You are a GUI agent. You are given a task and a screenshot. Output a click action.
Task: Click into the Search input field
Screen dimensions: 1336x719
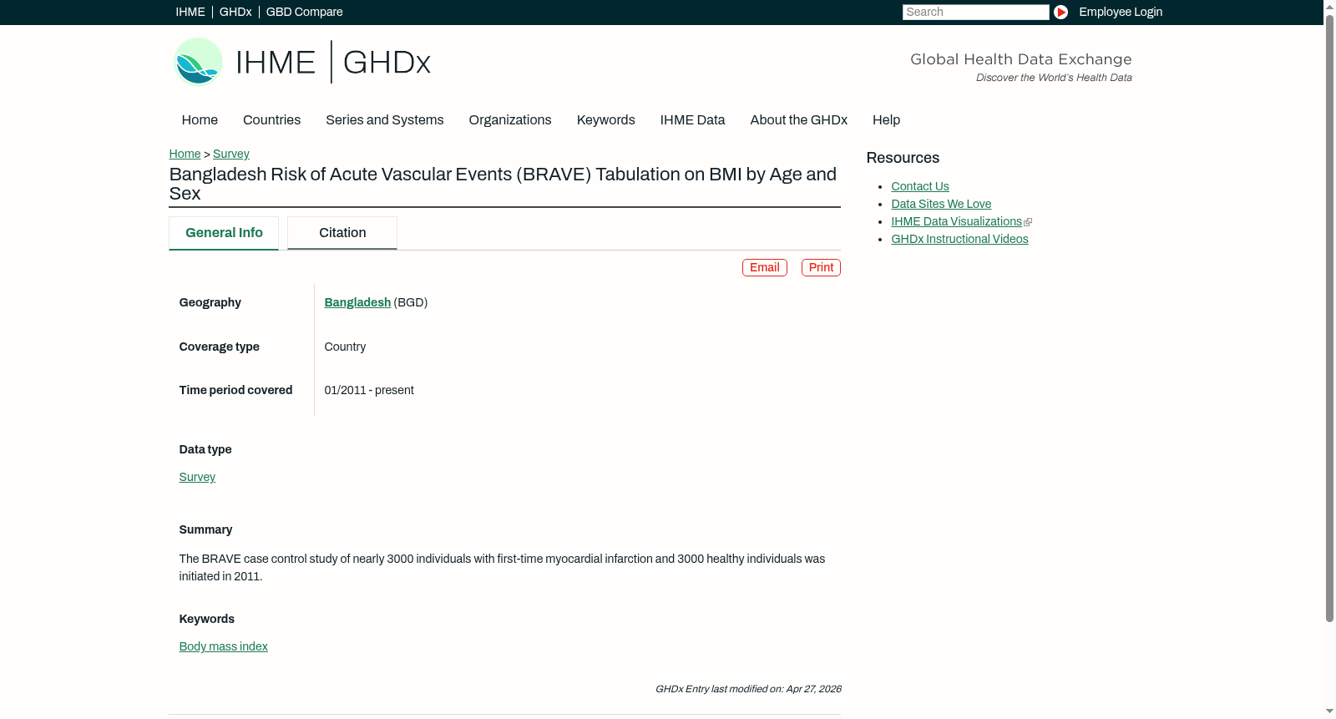975,12
